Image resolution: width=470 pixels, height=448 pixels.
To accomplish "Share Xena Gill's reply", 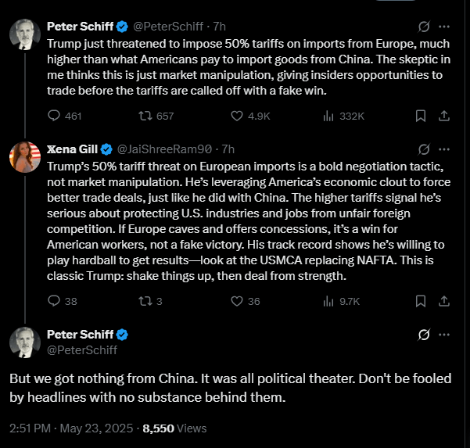I will coord(443,300).
